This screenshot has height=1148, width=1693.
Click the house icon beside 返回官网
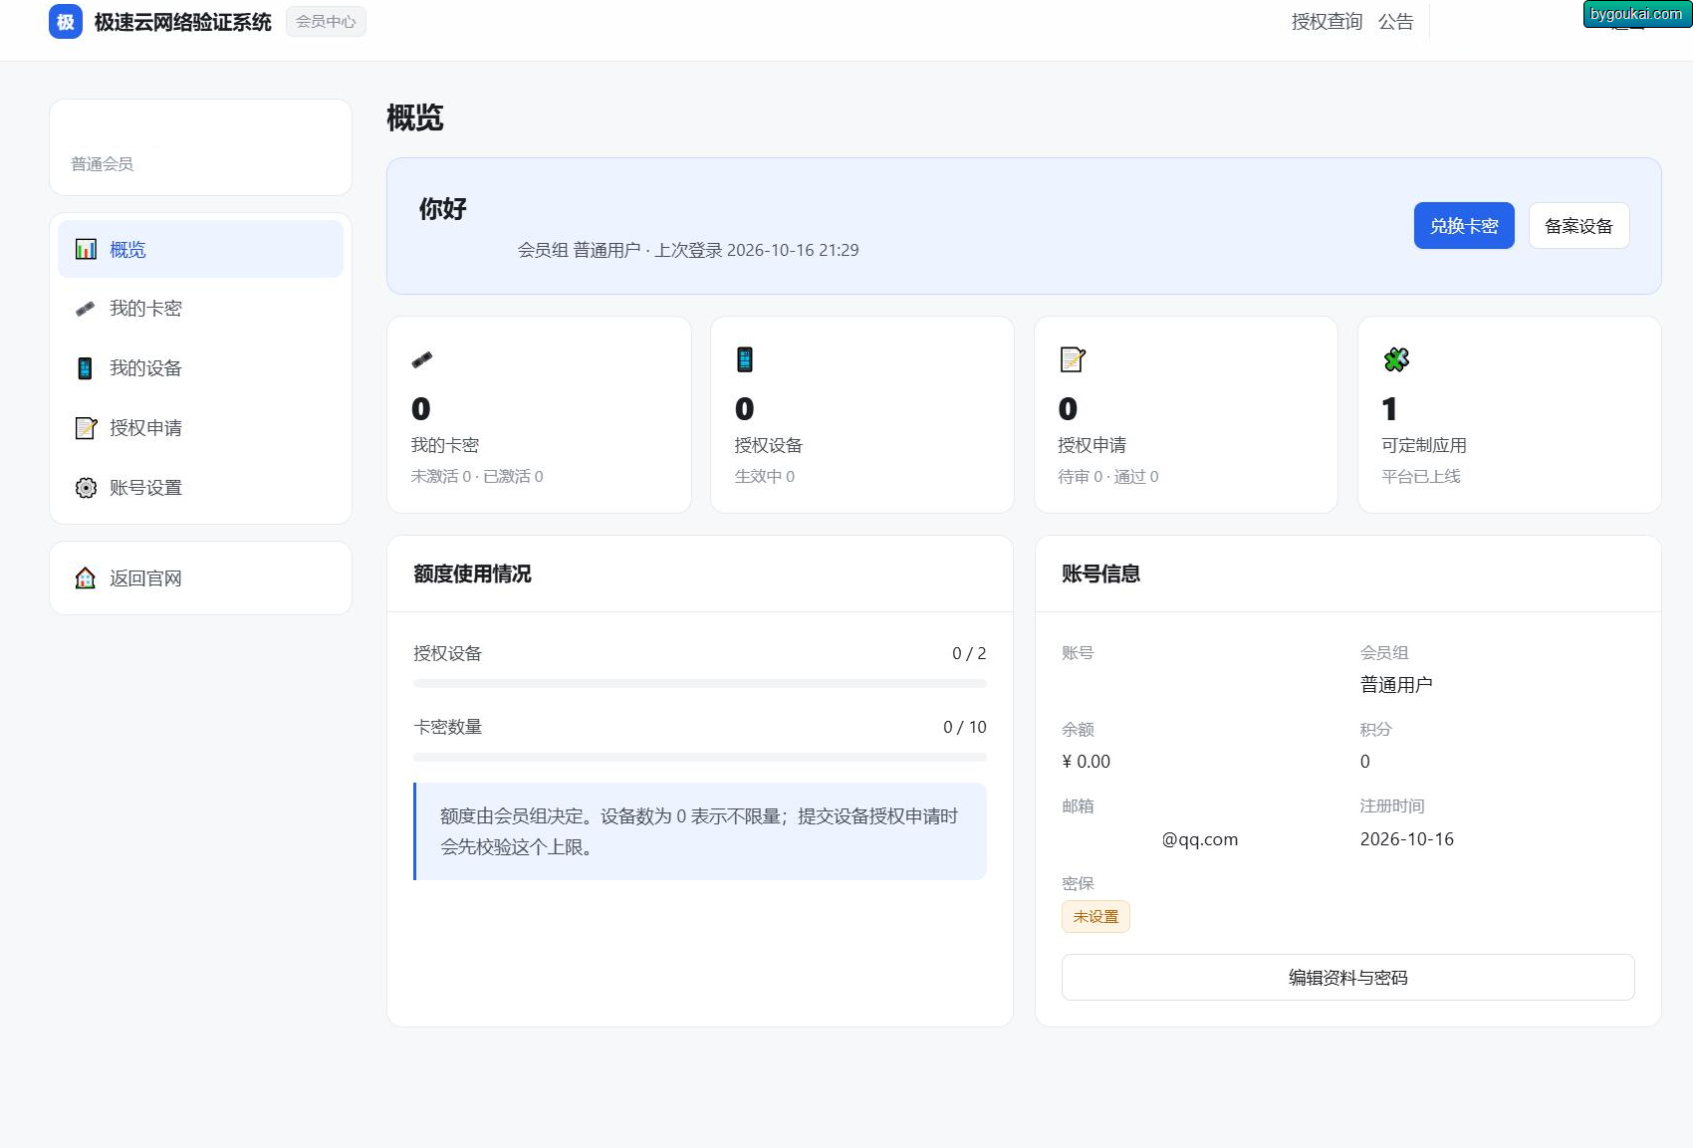pos(86,577)
